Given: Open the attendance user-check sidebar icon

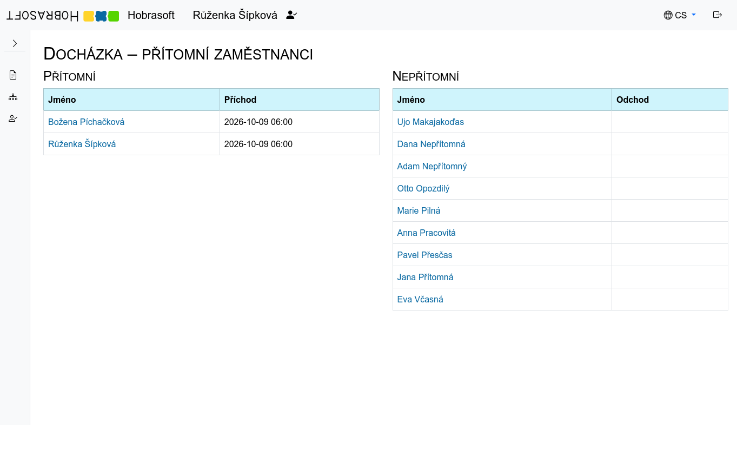Looking at the screenshot, I should coord(13,118).
